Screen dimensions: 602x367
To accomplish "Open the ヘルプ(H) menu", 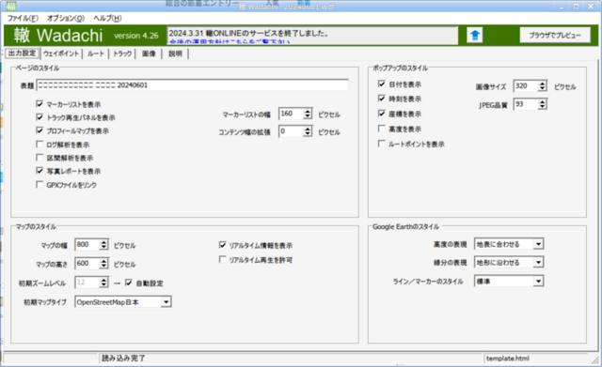I will (x=107, y=19).
